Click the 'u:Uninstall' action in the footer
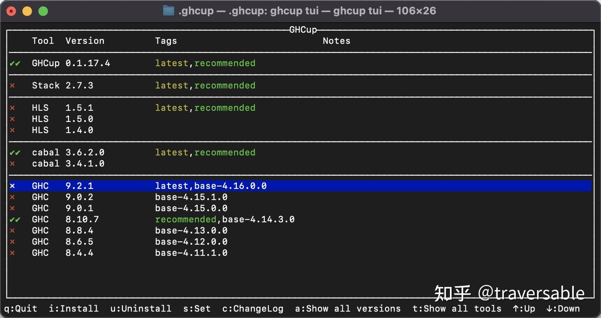 tap(141, 308)
